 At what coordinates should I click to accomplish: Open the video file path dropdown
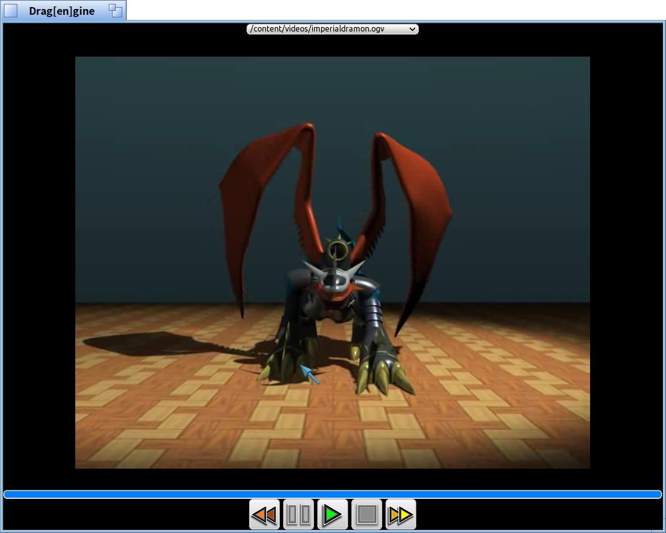(333, 29)
